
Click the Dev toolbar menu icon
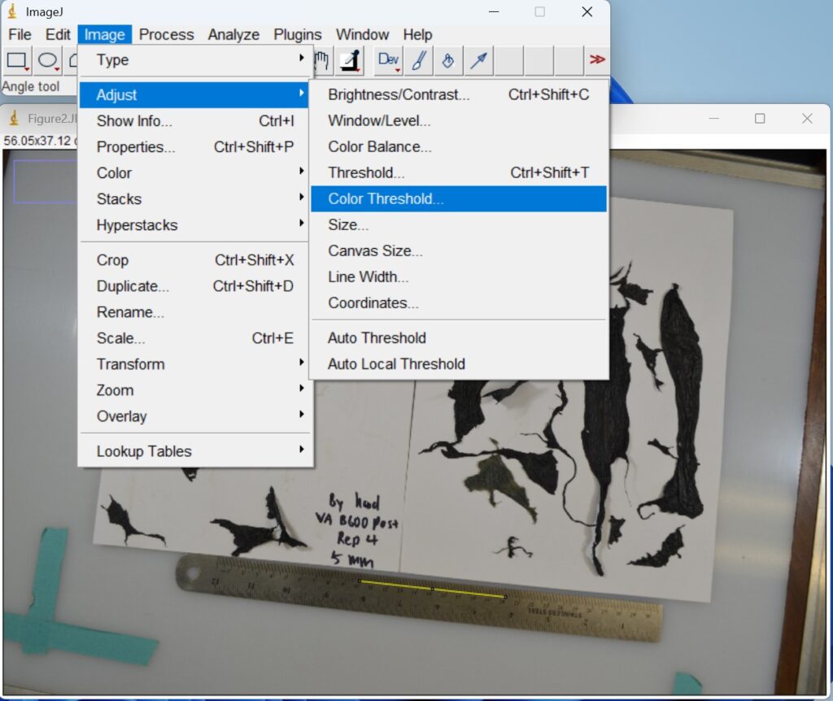pyautogui.click(x=388, y=61)
